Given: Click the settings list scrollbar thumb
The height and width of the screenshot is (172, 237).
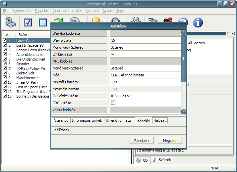Looking at the screenshot, I should point(184,58).
